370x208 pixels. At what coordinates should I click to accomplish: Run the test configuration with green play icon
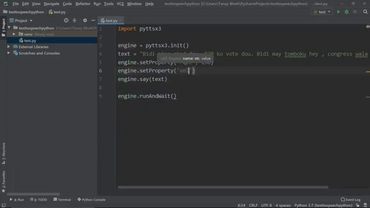[x=338, y=12]
